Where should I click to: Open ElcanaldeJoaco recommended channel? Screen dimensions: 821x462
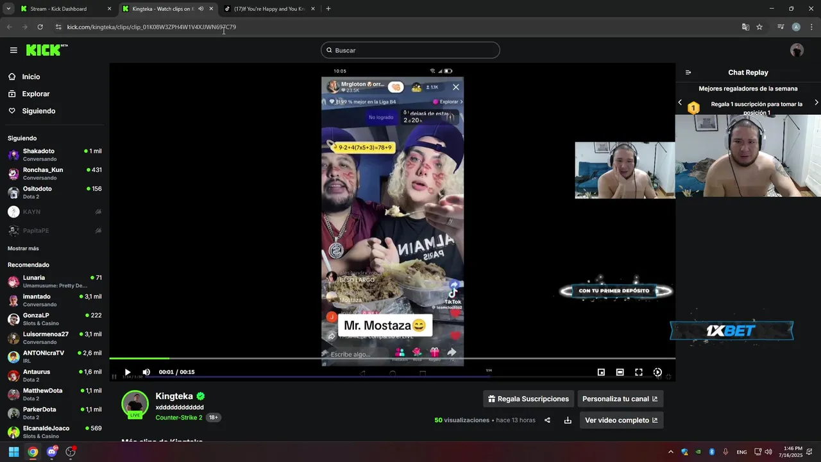[55, 432]
